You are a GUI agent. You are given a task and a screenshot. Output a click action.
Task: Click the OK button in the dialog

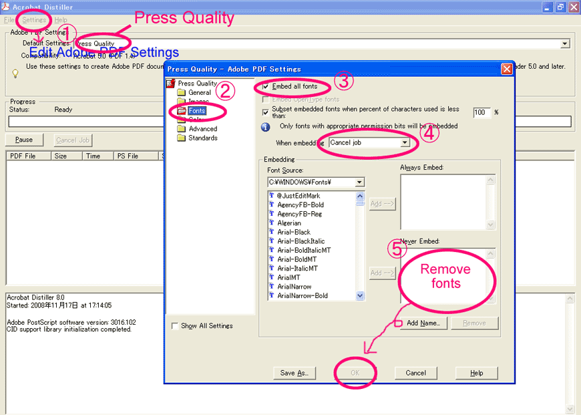pos(355,373)
